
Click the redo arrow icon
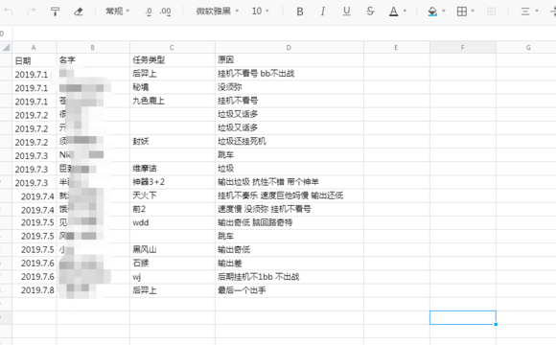pos(32,11)
